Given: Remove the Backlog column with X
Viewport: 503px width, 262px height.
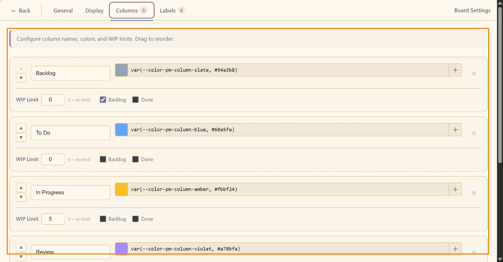Looking at the screenshot, I should [x=474, y=74].
